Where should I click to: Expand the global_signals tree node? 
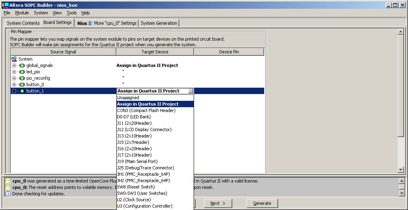(14, 66)
